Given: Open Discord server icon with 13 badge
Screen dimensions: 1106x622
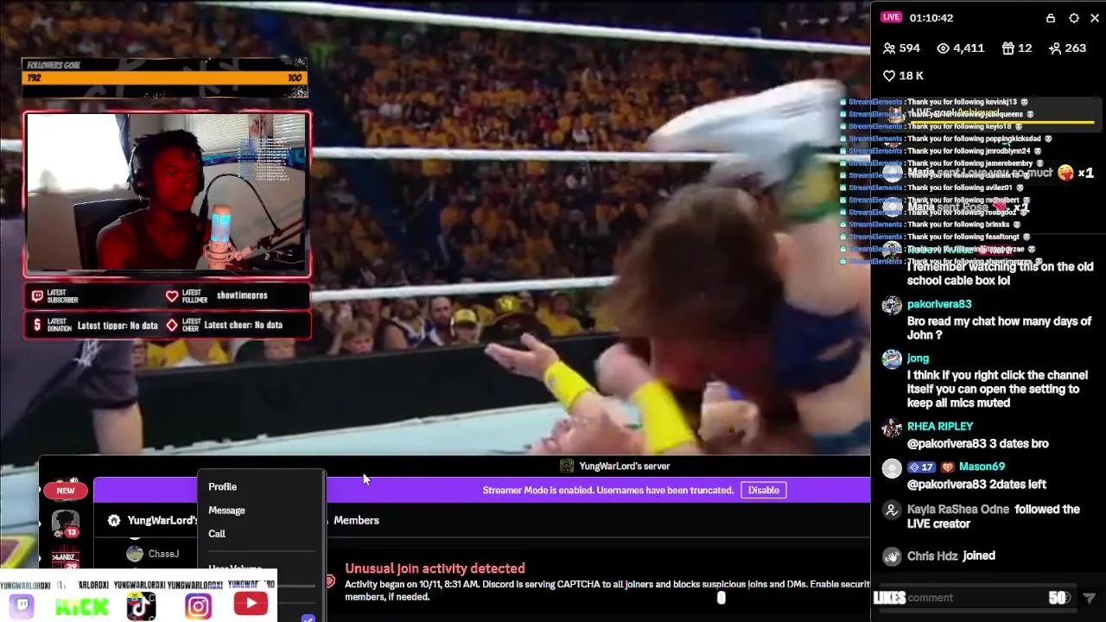Looking at the screenshot, I should click(x=66, y=523).
